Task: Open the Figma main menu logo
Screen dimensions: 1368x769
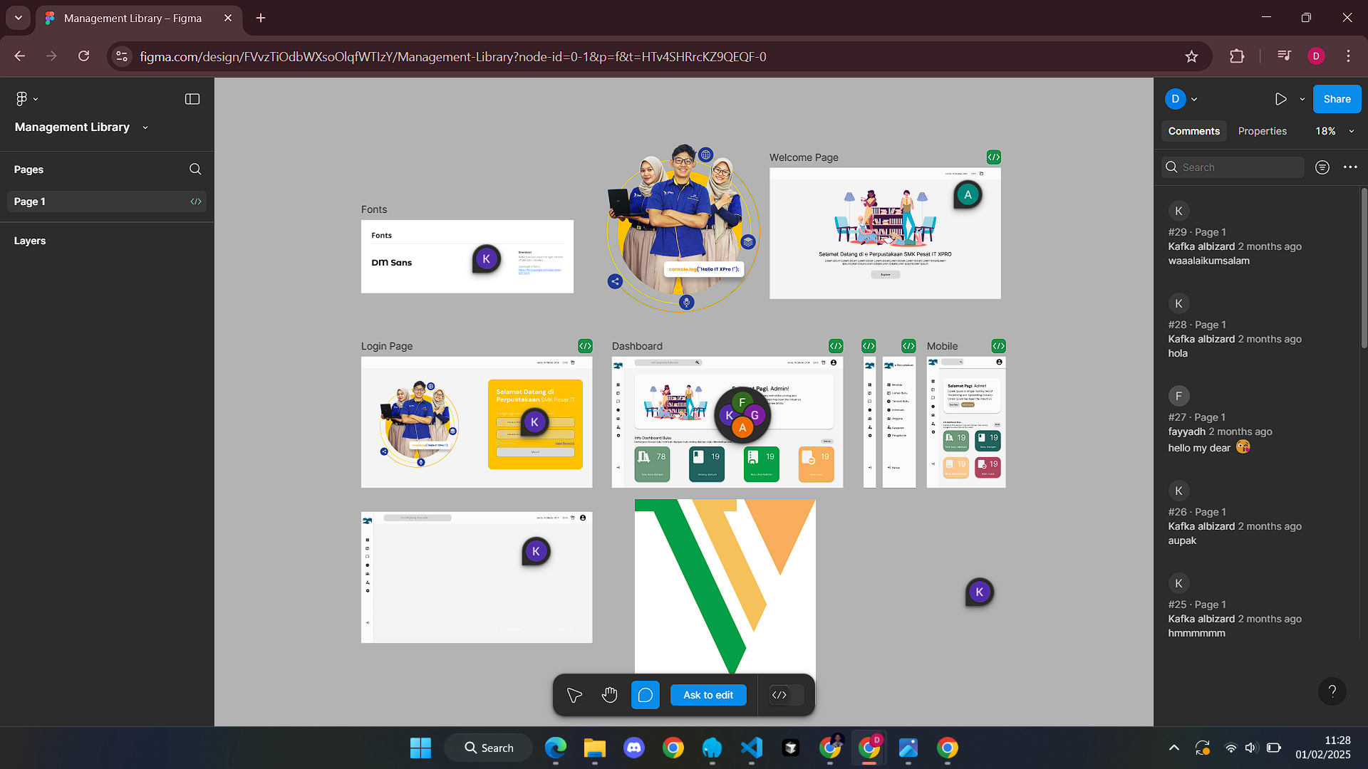Action: click(x=22, y=99)
